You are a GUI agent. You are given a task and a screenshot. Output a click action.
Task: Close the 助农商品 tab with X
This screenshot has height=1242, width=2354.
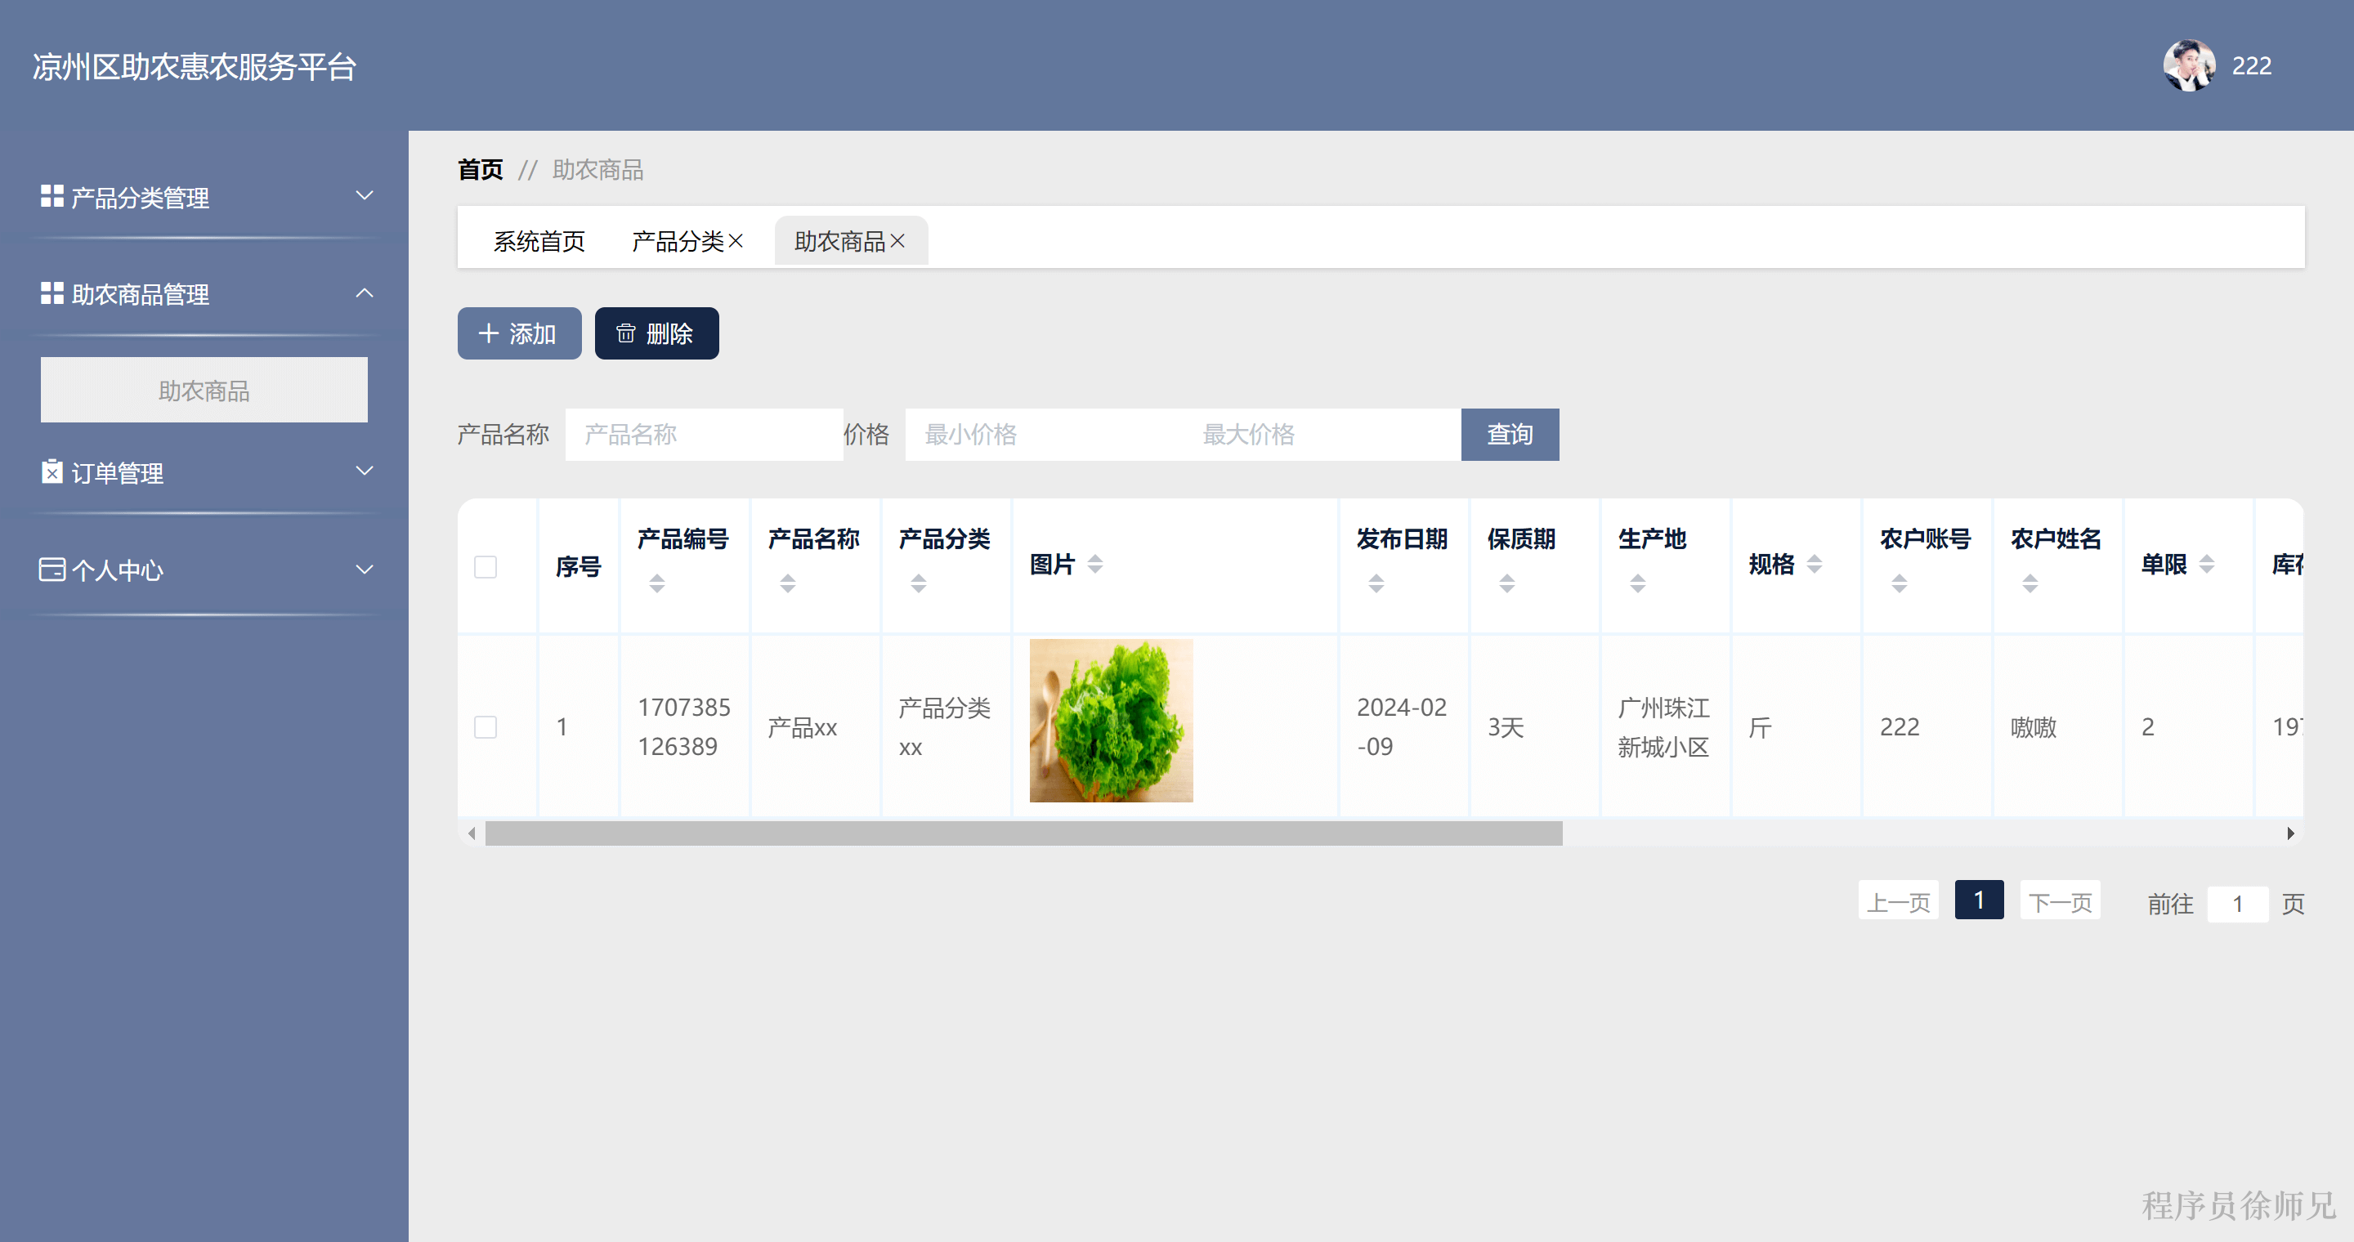coord(897,241)
